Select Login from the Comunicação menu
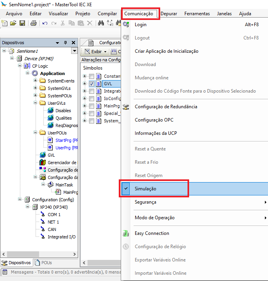 (x=141, y=25)
